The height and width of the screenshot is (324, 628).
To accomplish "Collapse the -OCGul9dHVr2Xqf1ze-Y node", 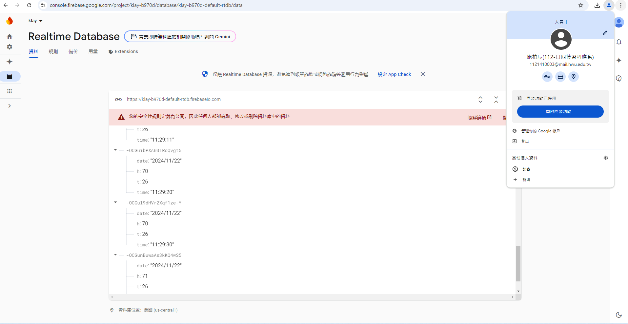I will (115, 202).
